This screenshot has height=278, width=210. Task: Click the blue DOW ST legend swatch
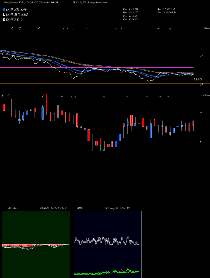tap(4, 9)
